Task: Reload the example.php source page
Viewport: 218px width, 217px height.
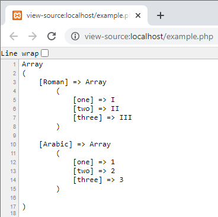Action: pyautogui.click(x=52, y=36)
